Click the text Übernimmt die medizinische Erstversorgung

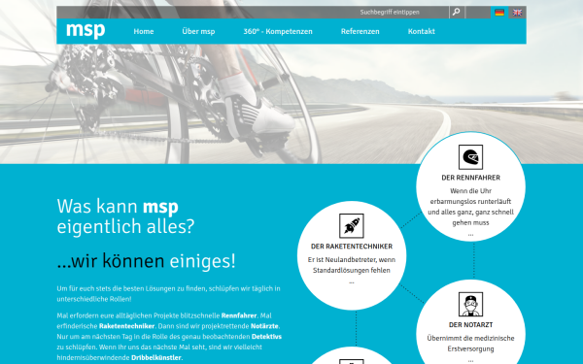click(x=470, y=344)
